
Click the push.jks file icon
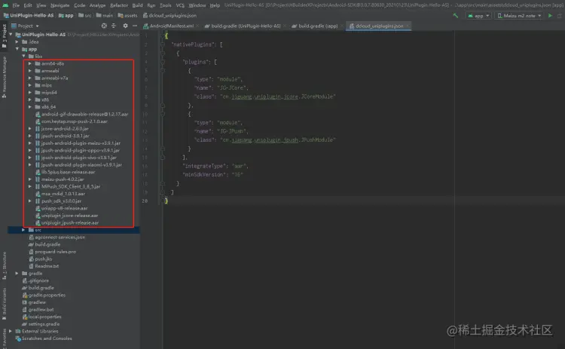tap(32, 259)
